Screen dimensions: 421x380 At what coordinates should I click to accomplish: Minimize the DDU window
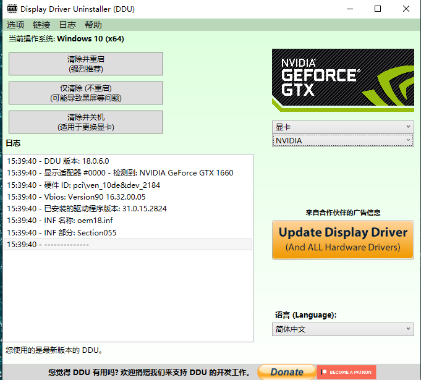pos(349,9)
